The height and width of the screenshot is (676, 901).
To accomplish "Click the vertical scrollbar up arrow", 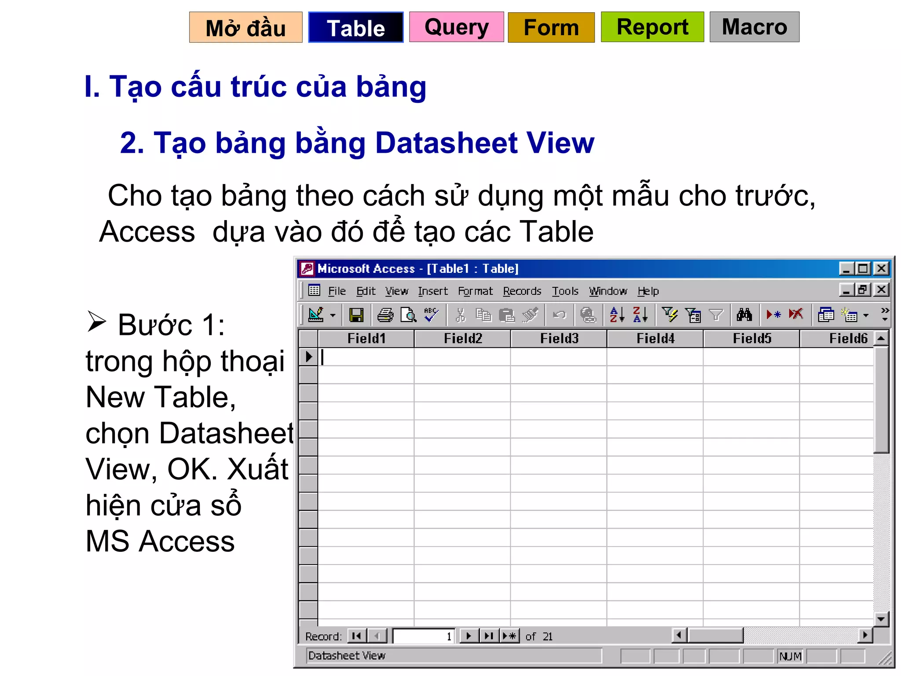I will [881, 338].
